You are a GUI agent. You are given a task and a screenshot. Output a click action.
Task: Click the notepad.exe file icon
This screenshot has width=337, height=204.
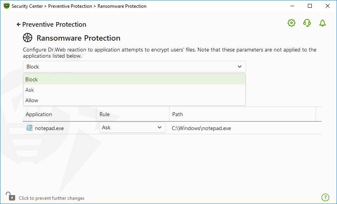pos(29,128)
